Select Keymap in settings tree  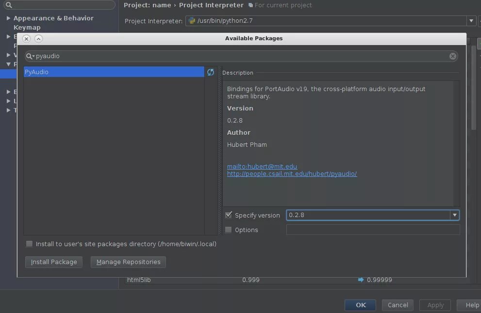tap(27, 27)
